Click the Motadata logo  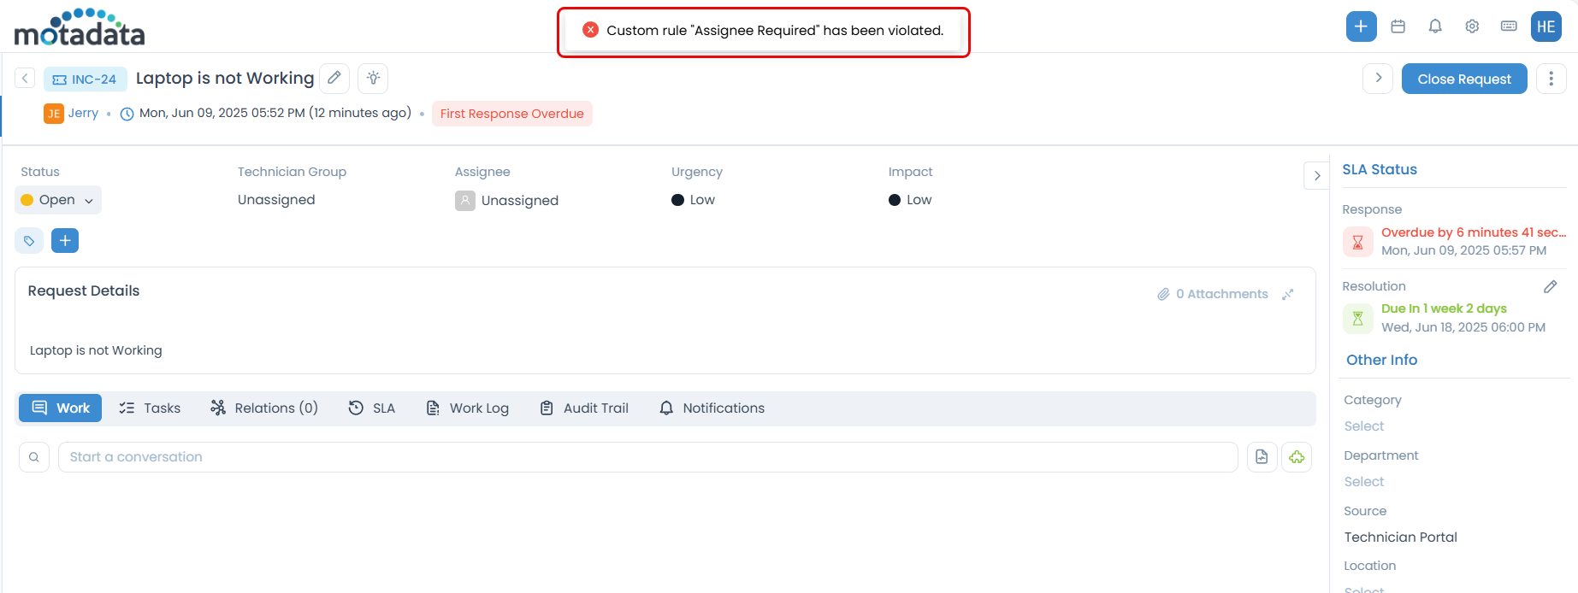pos(80,26)
